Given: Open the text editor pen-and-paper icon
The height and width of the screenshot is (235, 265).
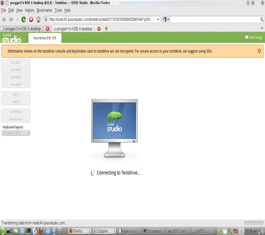Looking at the screenshot, I should click(x=35, y=231).
